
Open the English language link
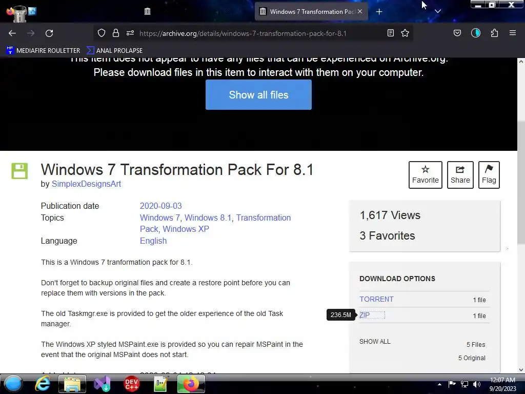(x=153, y=241)
